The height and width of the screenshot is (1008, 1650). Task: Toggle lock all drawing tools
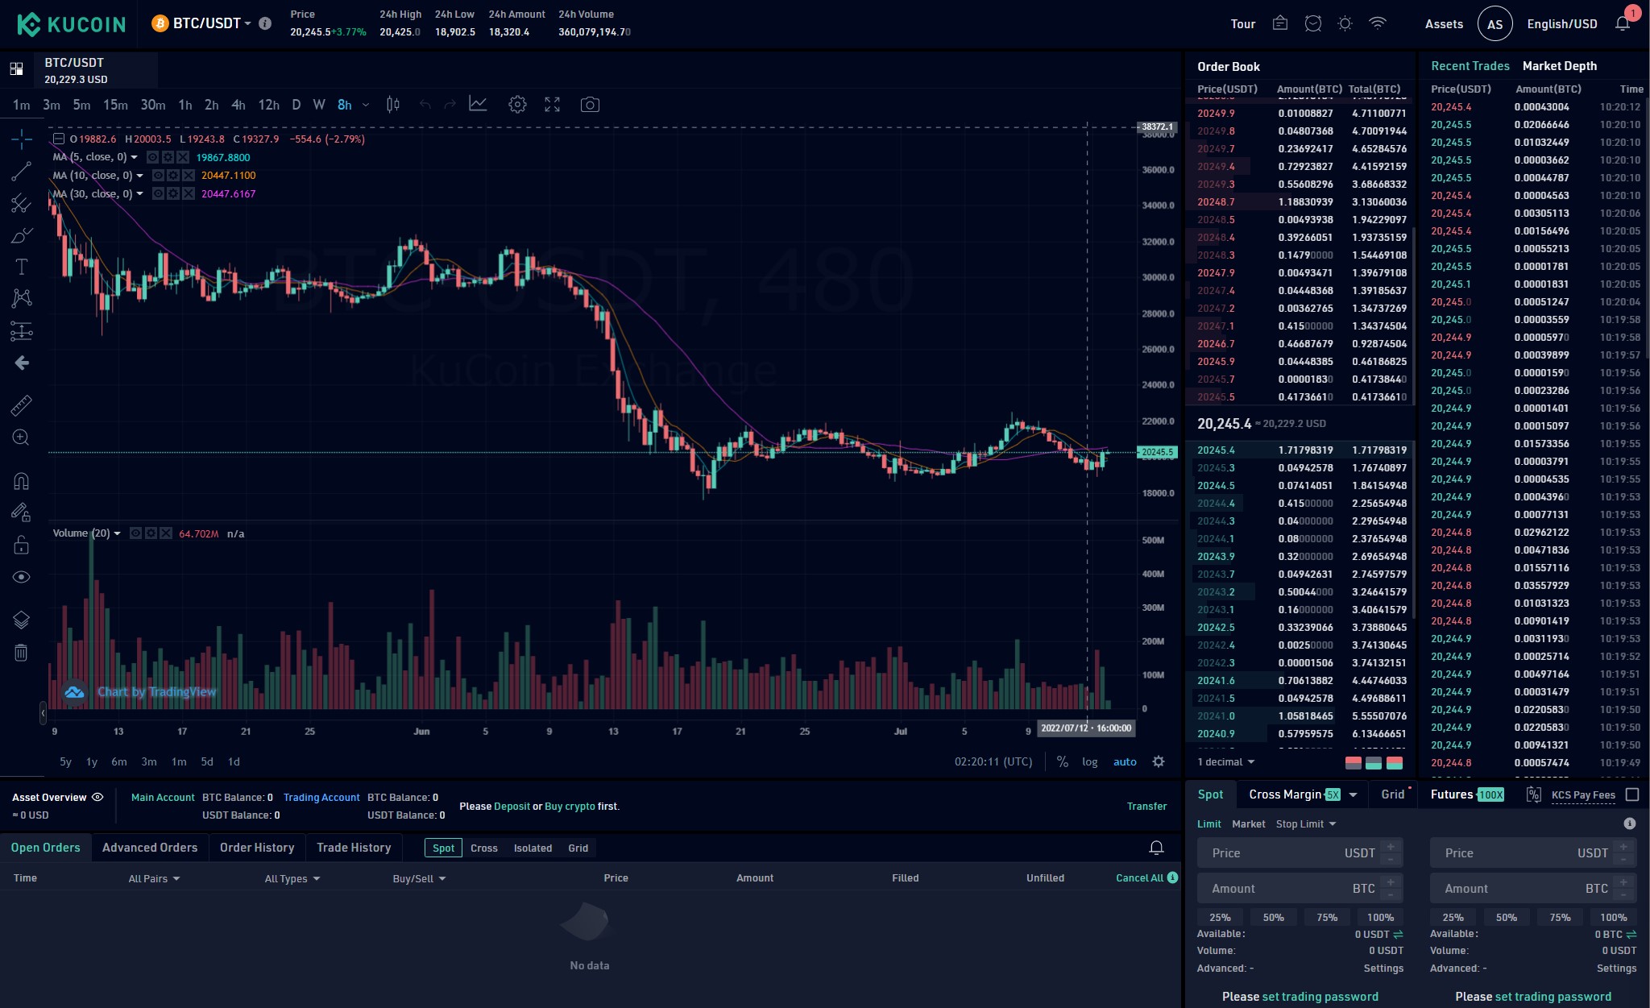pos(22,545)
